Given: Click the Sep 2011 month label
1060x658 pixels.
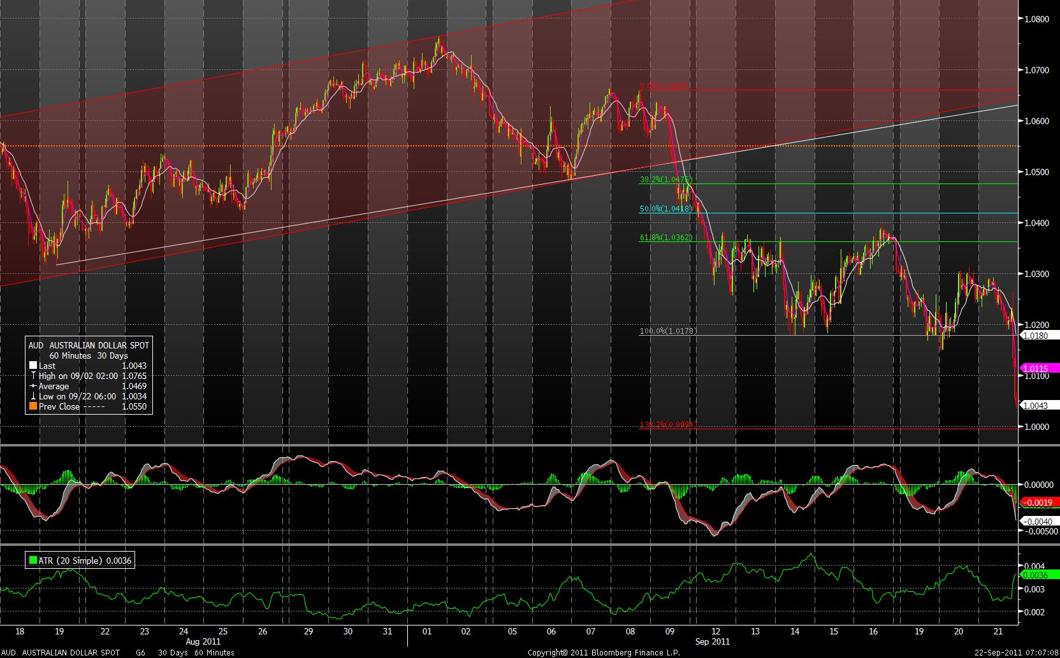Looking at the screenshot, I should pyautogui.click(x=713, y=641).
